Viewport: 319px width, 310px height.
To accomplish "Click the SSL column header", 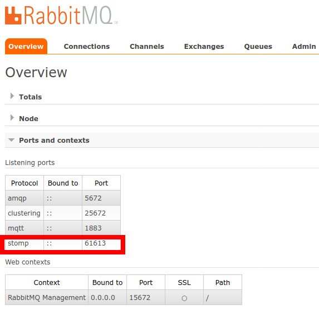I will 184,283.
